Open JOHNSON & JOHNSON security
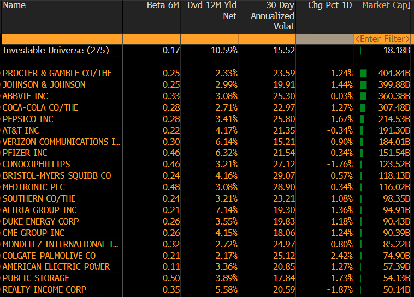The image size is (414, 297). click(x=44, y=84)
